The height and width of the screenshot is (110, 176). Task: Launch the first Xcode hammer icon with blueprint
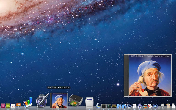pyautogui.click(x=119, y=106)
